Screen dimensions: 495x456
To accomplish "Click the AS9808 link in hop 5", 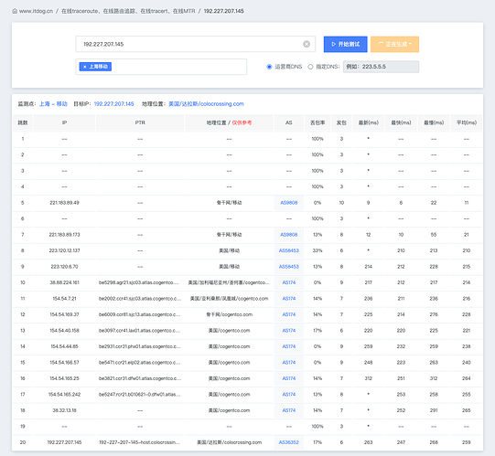I will (x=289, y=203).
